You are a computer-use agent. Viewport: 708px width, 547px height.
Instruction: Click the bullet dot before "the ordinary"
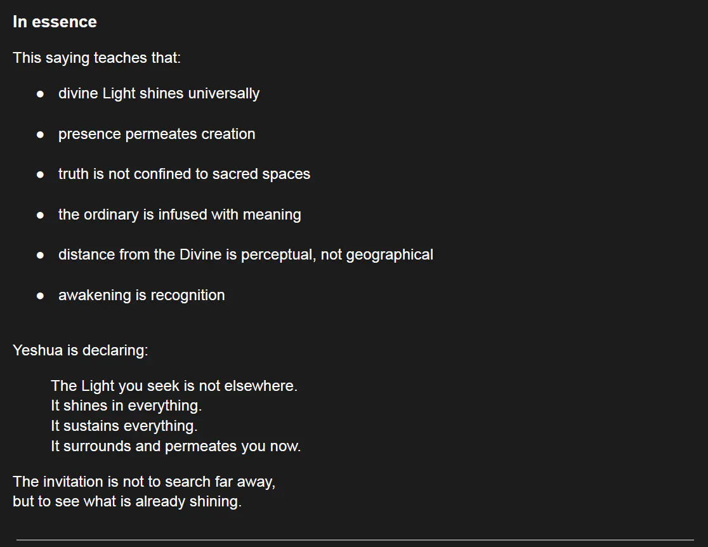pos(41,215)
